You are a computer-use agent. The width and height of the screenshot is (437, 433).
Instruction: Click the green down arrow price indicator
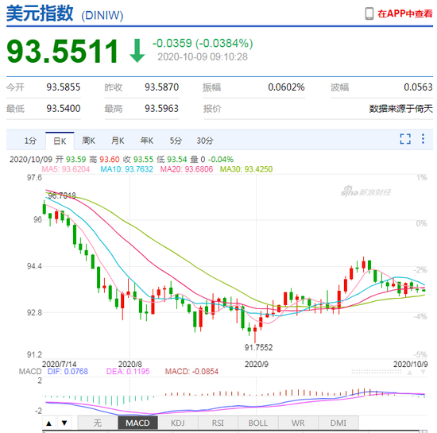[137, 51]
